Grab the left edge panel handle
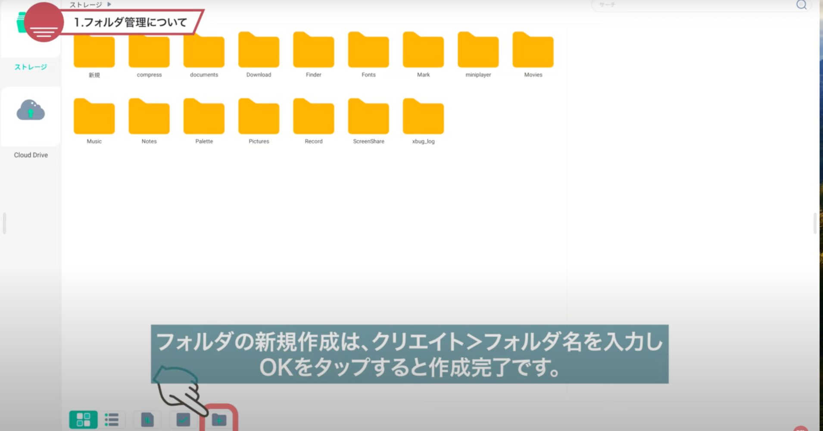The image size is (823, 431). point(4,223)
